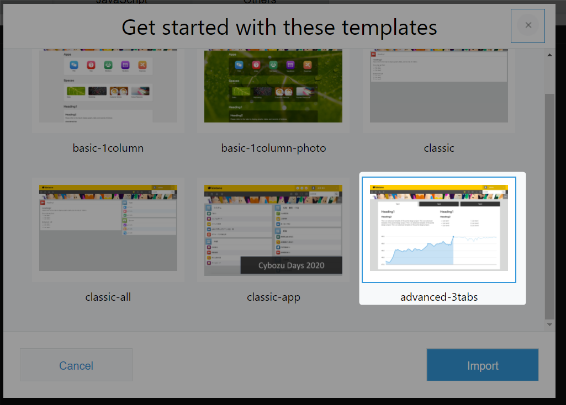Close the templates dialog with the X
Viewport: 566px width, 405px height.
coord(528,25)
